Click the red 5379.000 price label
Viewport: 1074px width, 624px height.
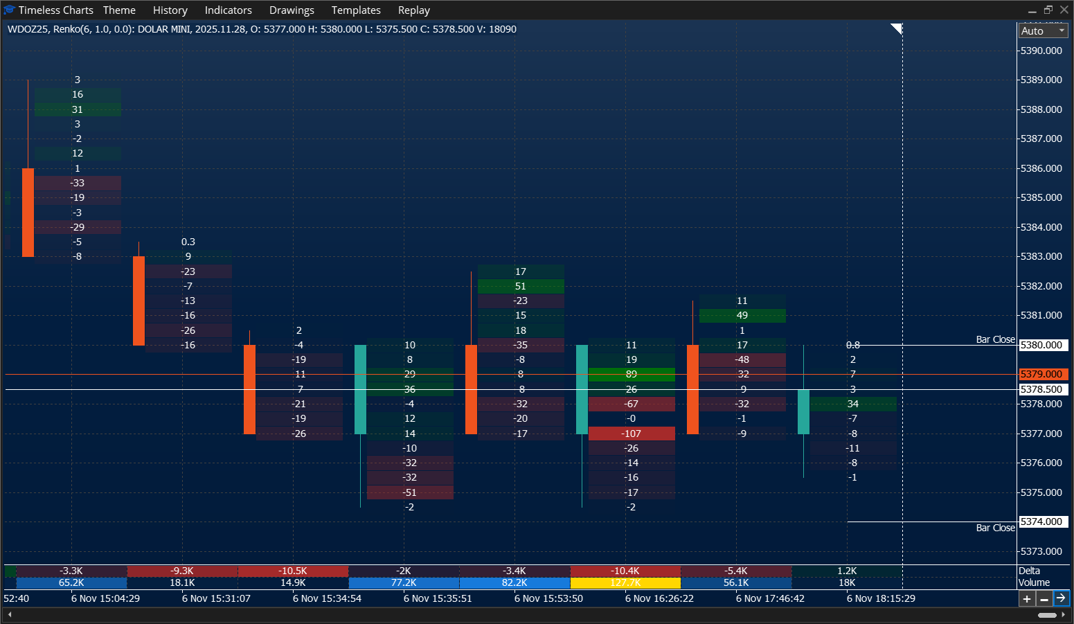click(x=1043, y=374)
